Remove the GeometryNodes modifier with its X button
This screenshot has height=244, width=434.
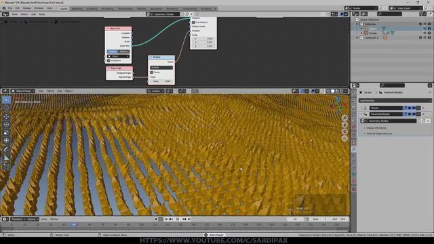click(x=423, y=114)
